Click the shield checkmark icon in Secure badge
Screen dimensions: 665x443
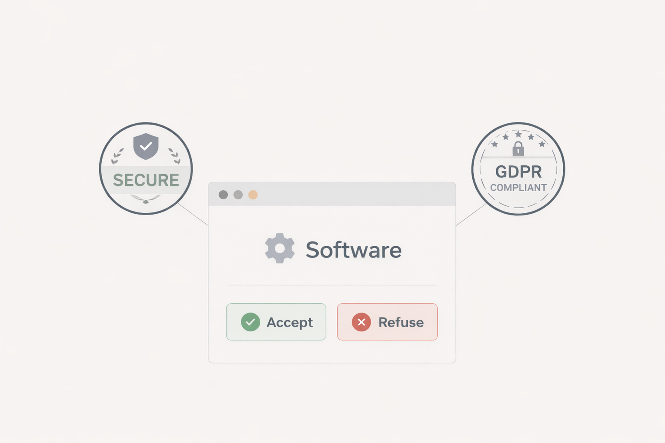click(146, 146)
